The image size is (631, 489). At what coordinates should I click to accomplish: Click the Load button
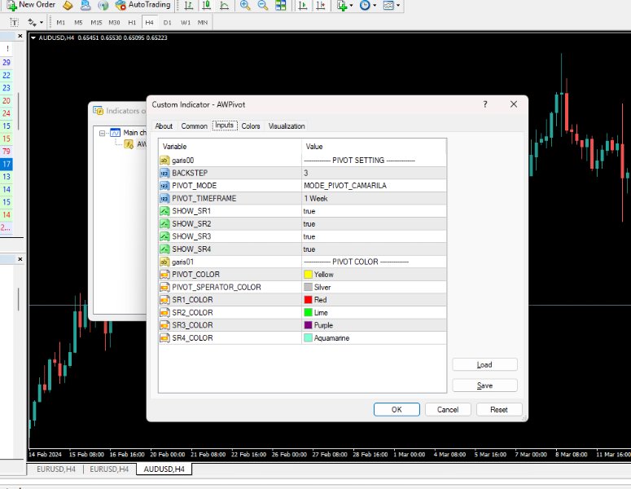click(484, 364)
